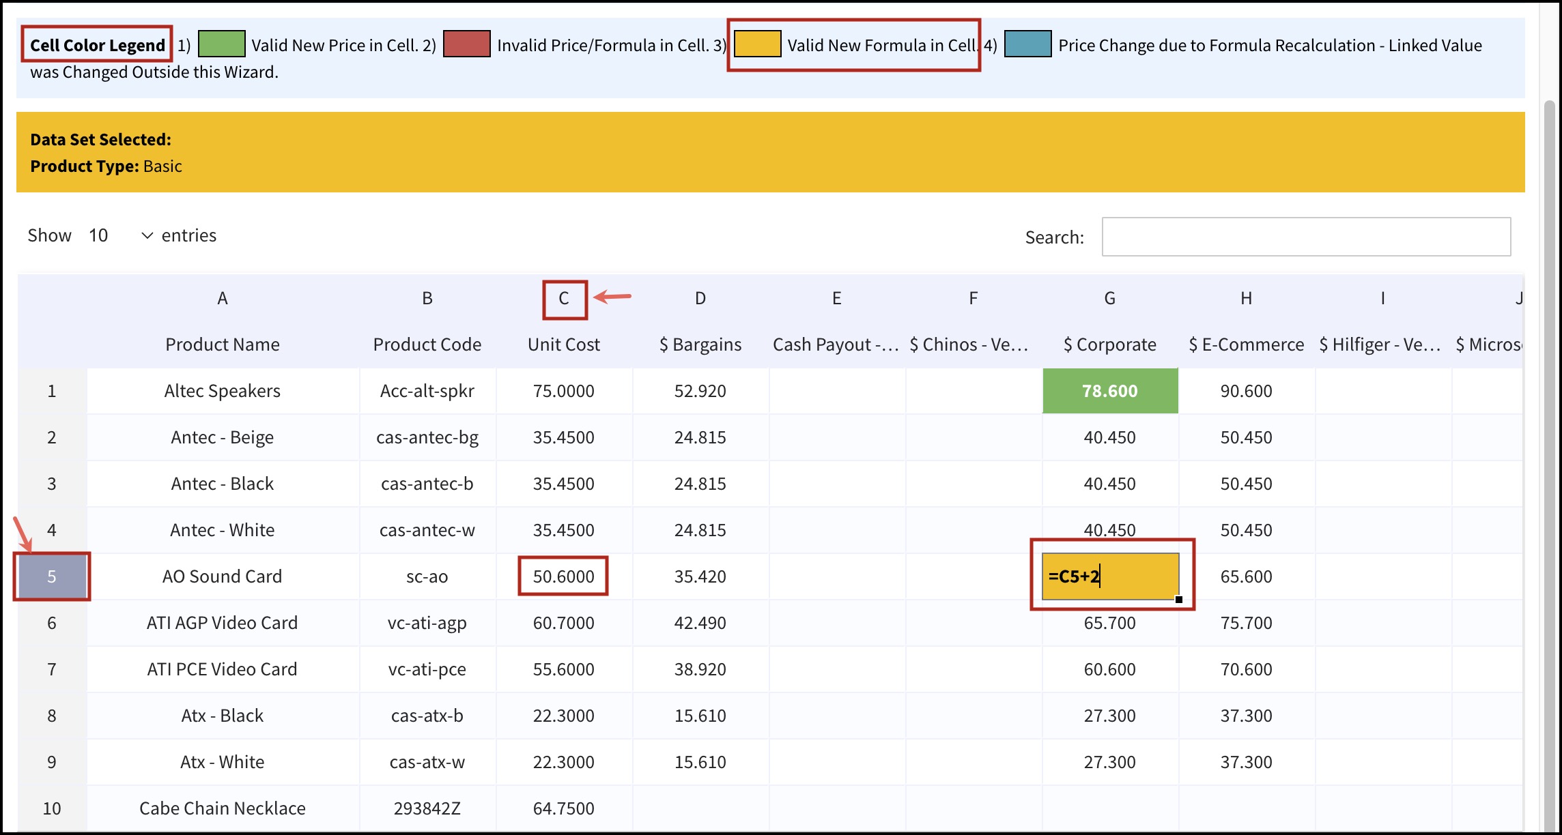Click the $ E-Commerce column title
Image resolution: width=1562 pixels, height=835 pixels.
coord(1247,345)
